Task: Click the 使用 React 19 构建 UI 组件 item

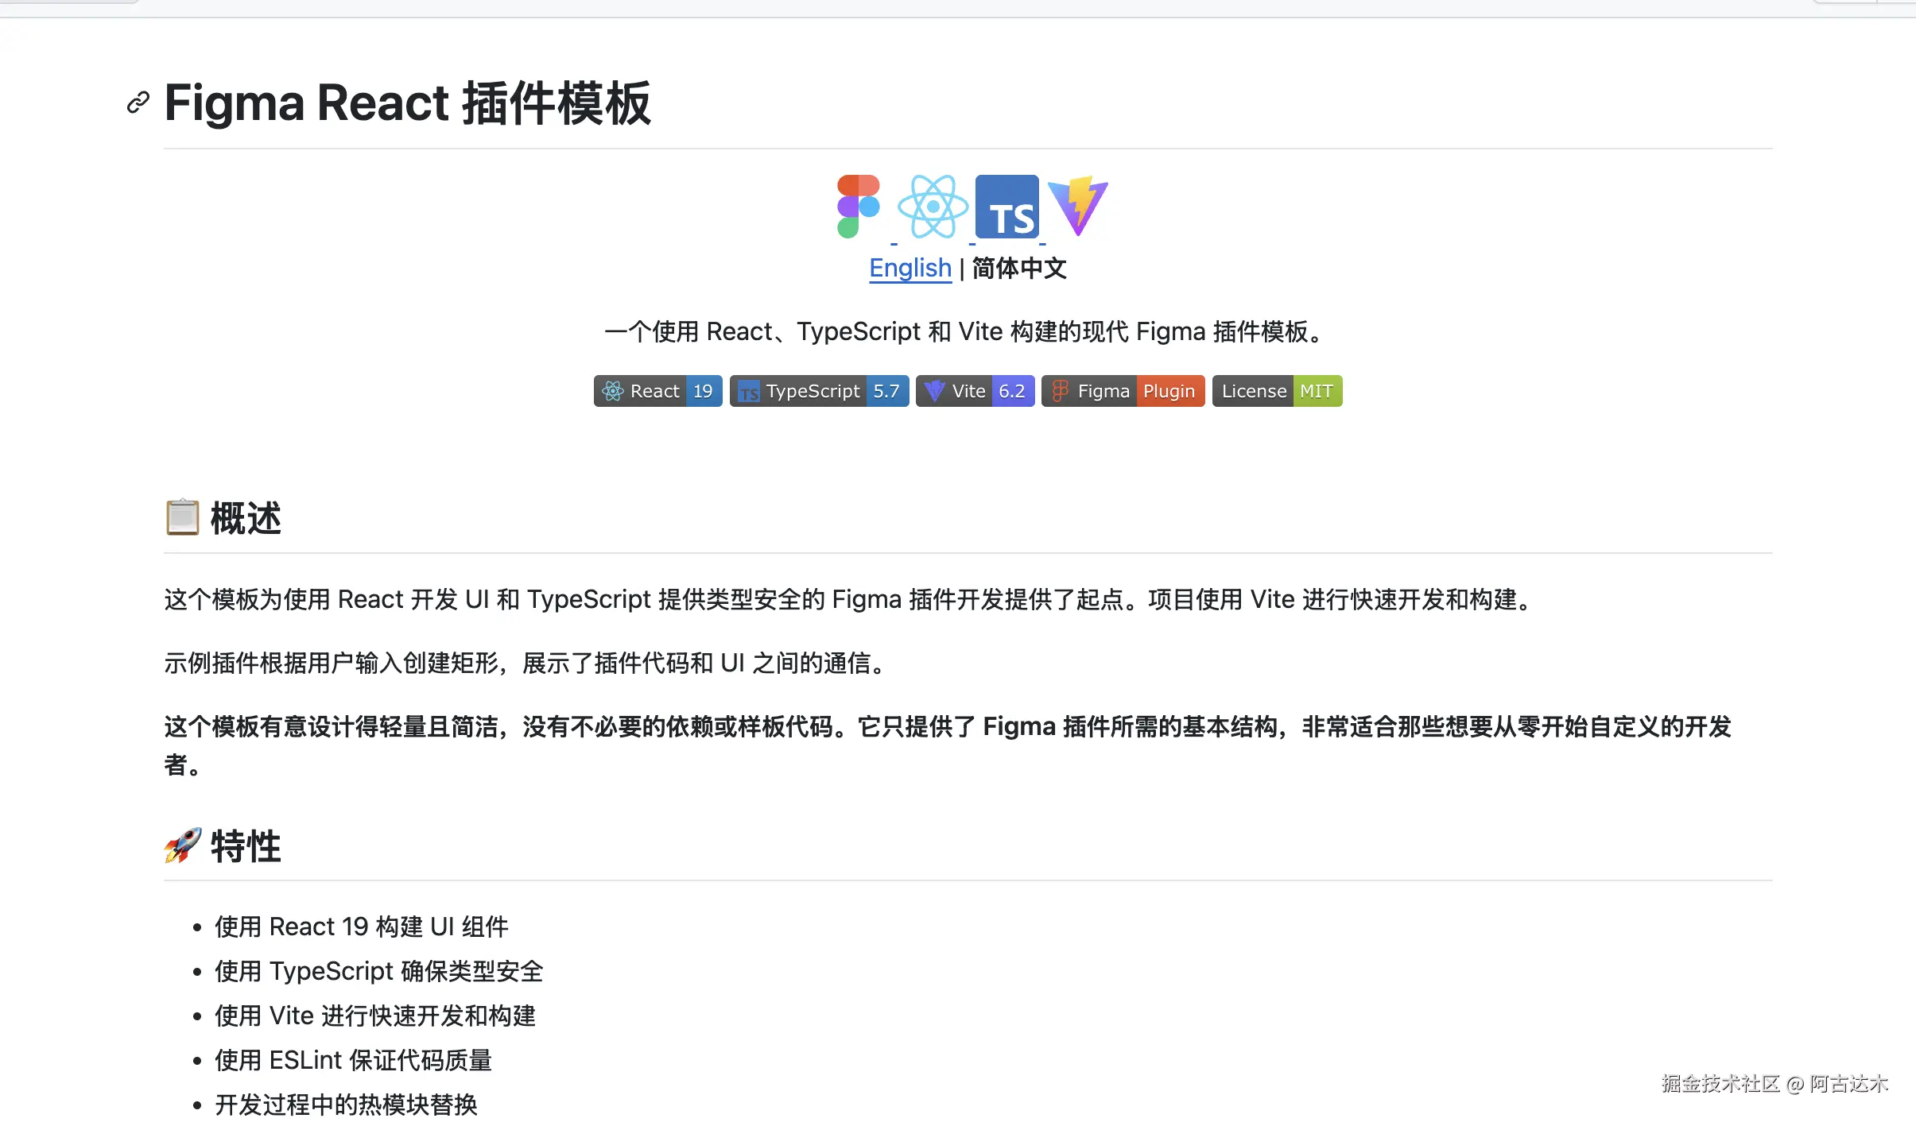Action: [x=361, y=927]
